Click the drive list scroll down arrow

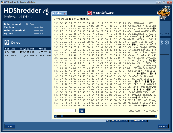tap(107, 121)
